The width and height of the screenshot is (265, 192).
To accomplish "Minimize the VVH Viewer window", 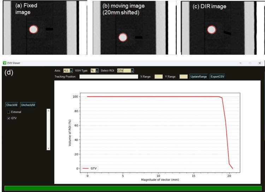I will (x=240, y=63).
